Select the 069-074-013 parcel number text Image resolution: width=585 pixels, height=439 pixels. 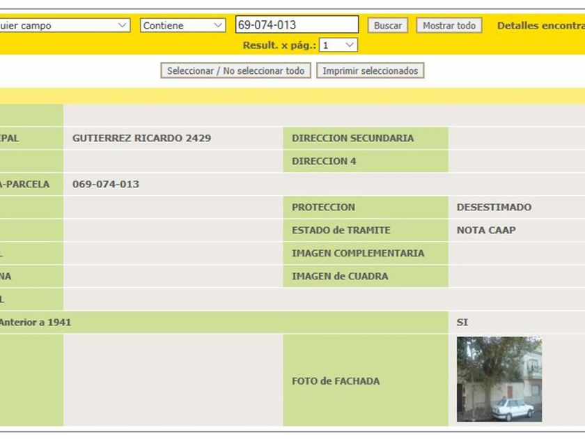[106, 184]
